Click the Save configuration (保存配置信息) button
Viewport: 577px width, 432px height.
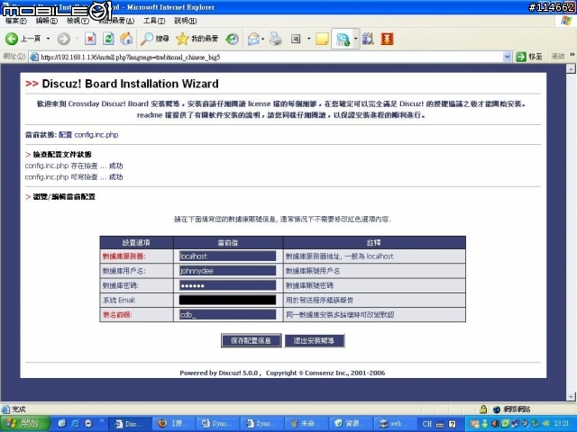[252, 340]
